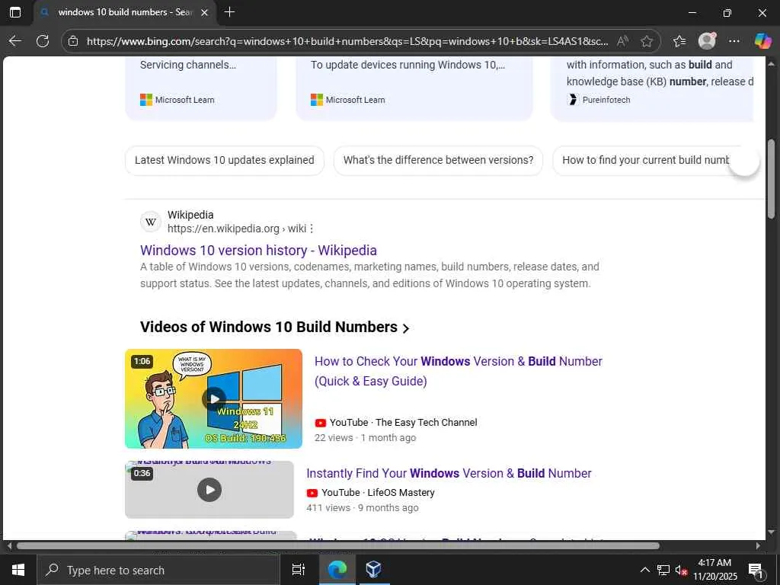Expand 'Videos of Windows 10 Build Numbers' heading

[274, 327]
